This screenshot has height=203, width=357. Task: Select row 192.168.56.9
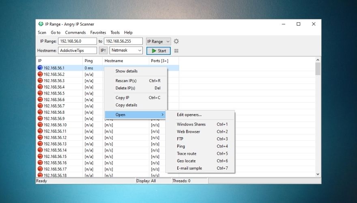click(x=54, y=119)
